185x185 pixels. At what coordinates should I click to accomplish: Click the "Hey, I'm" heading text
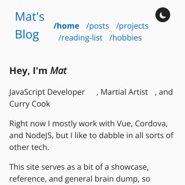[x=29, y=71]
